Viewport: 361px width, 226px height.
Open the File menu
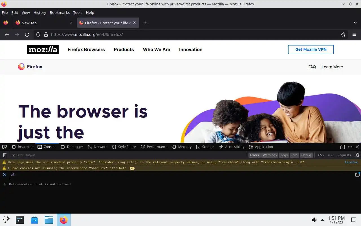coord(5,12)
